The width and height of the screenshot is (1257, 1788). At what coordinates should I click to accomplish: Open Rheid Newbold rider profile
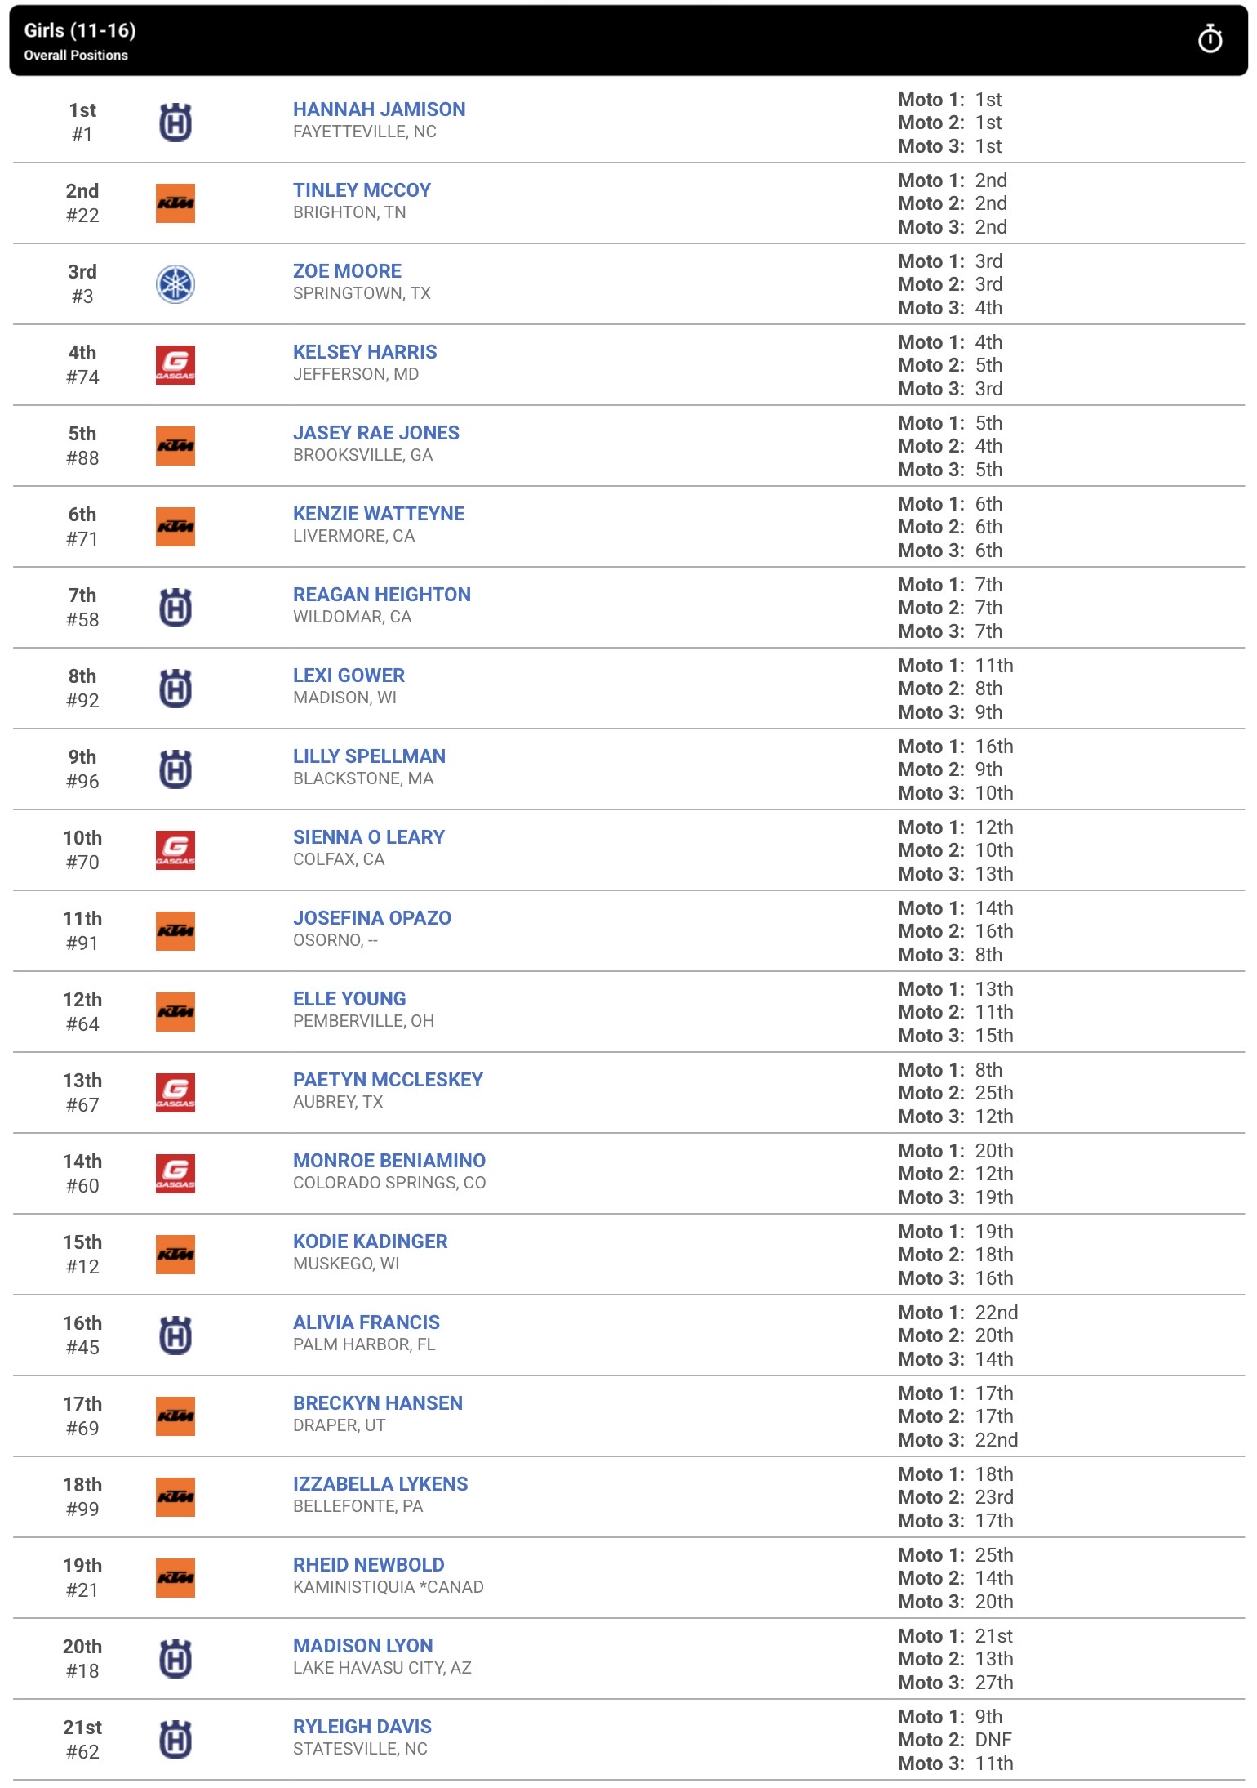369,1565
